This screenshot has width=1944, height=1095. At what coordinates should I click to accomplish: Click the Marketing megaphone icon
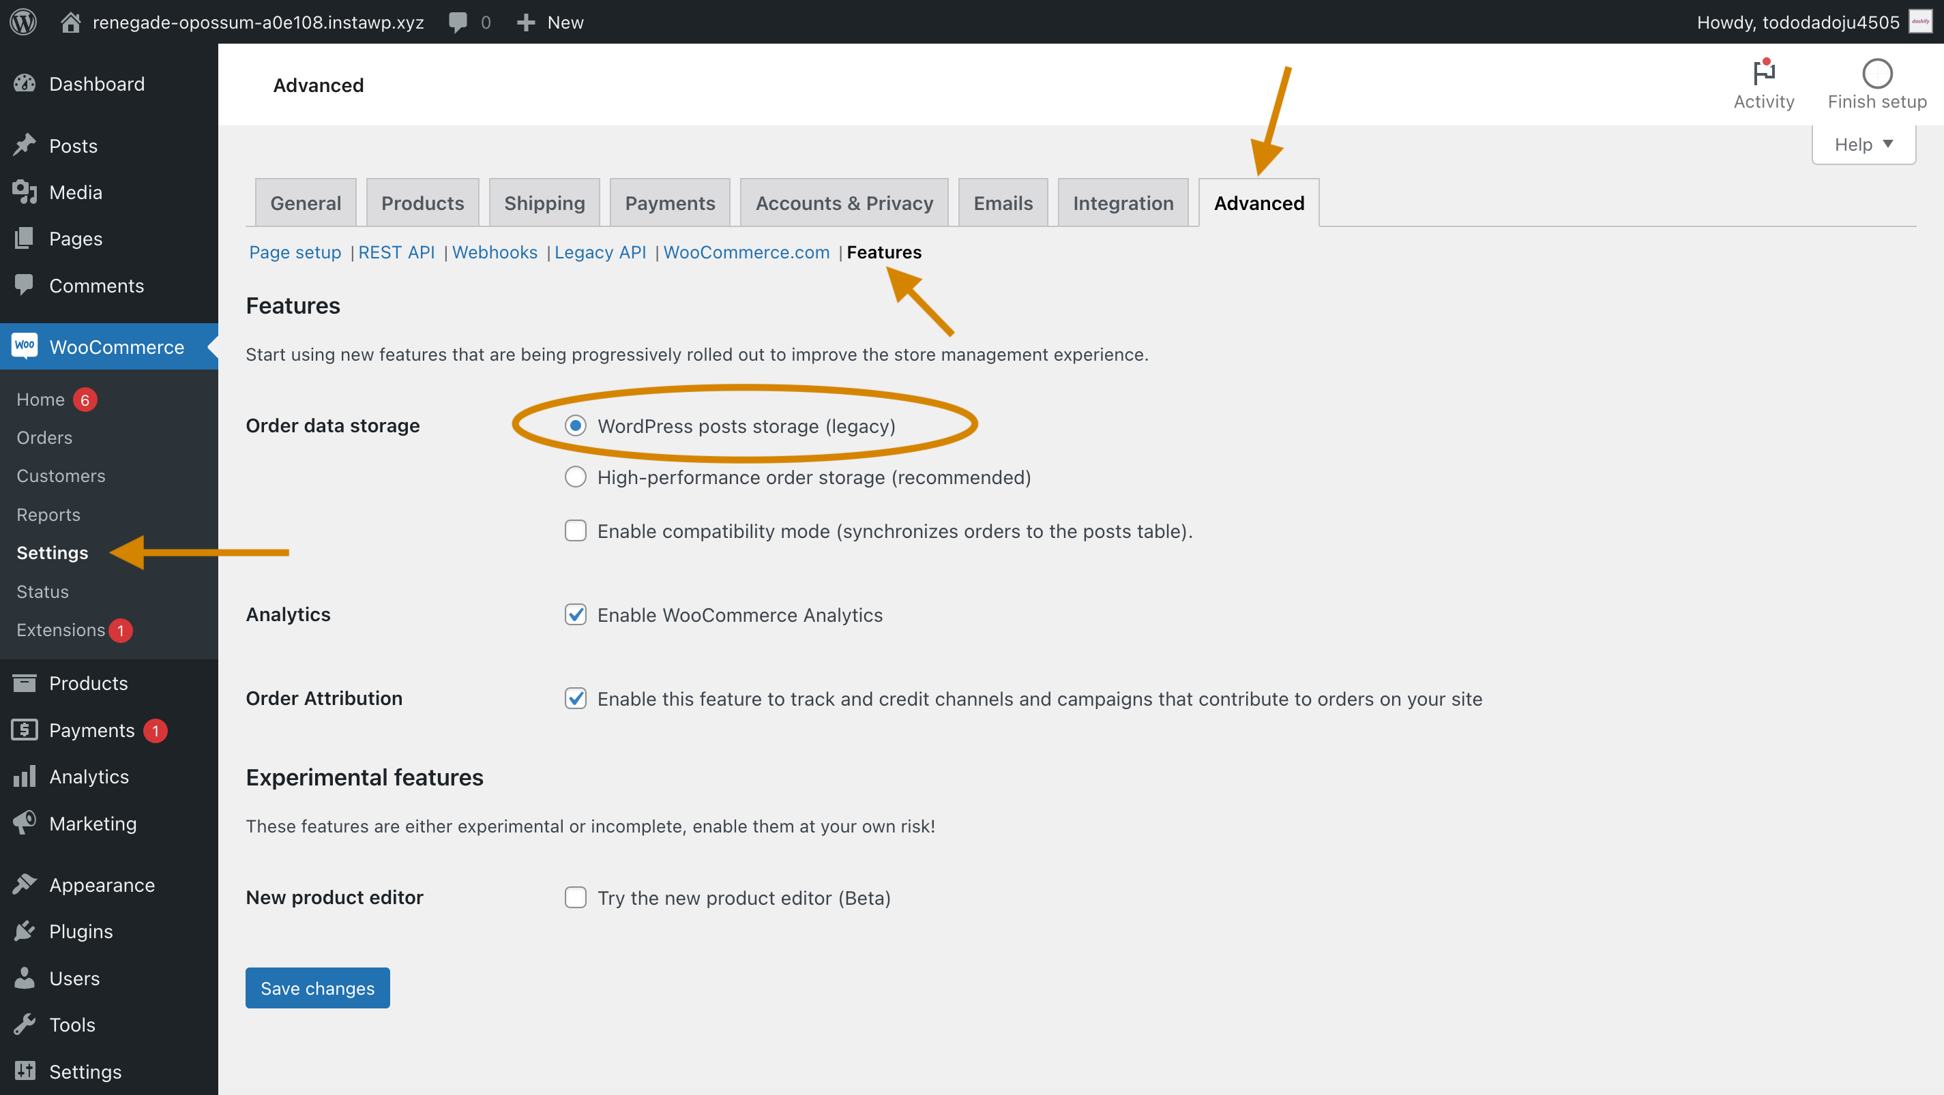(x=24, y=823)
